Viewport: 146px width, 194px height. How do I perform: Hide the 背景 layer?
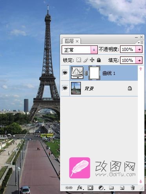[65, 88]
